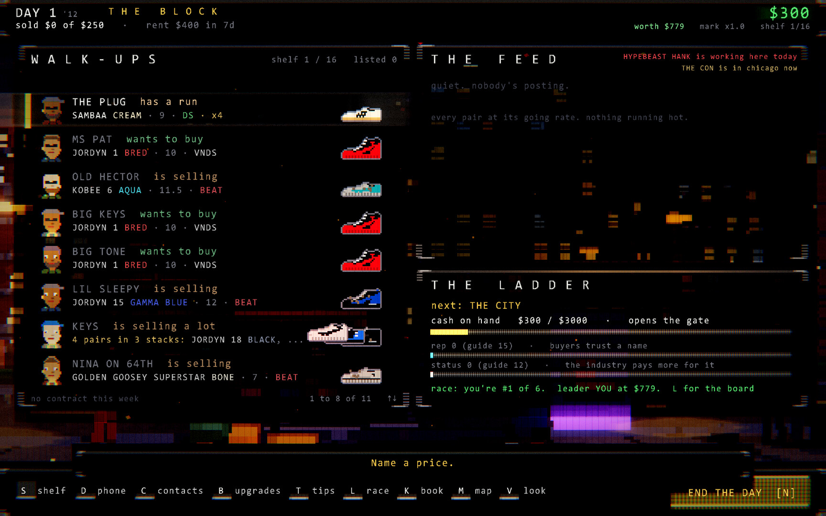Click the Golden Goosey Superstar sneaker icon

tap(361, 376)
